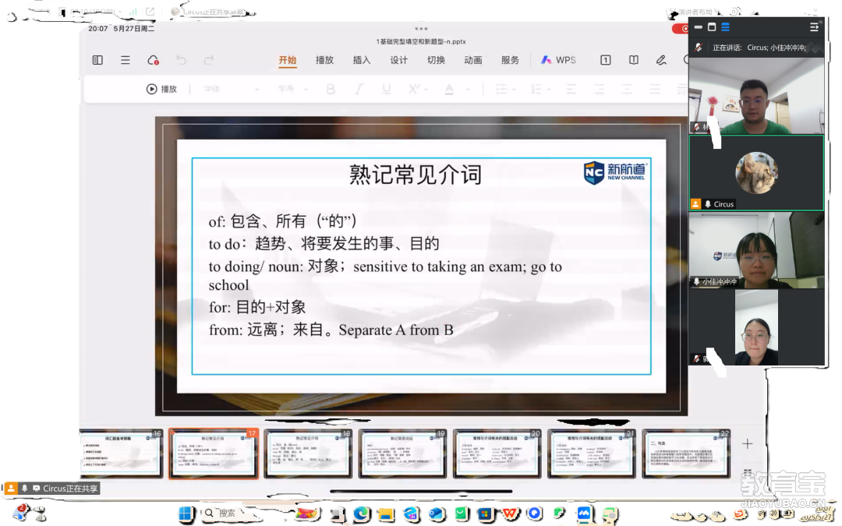
Task: Click the muted microphone icon beside 正在讲话
Action: point(698,48)
